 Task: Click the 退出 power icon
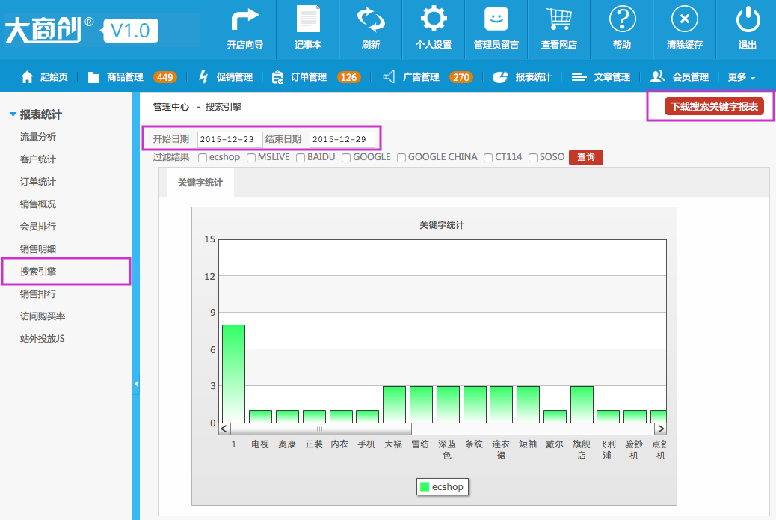[x=748, y=19]
